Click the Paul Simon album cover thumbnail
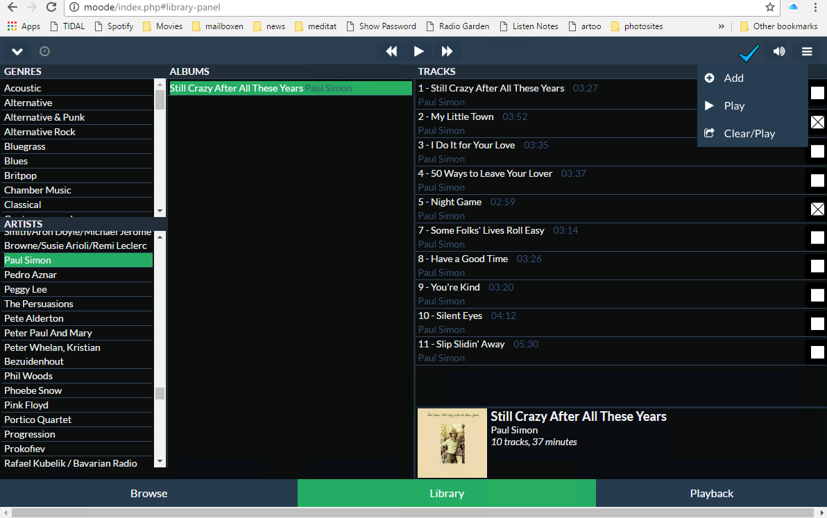The width and height of the screenshot is (827, 518). [452, 443]
